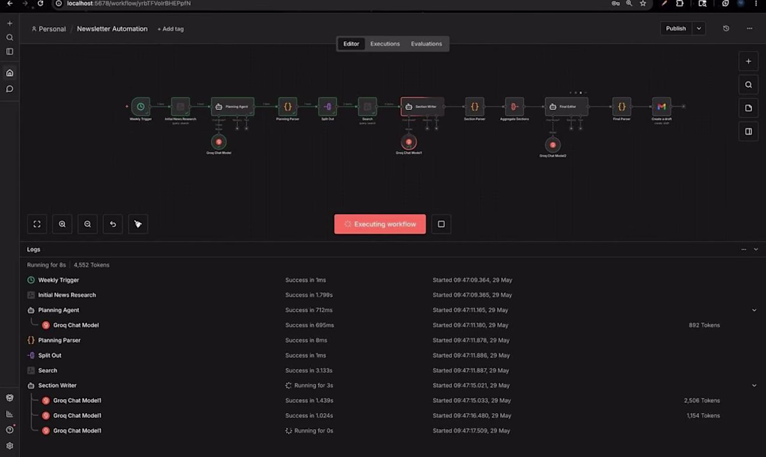
Task: Zoom in on the canvas
Action: 62,224
